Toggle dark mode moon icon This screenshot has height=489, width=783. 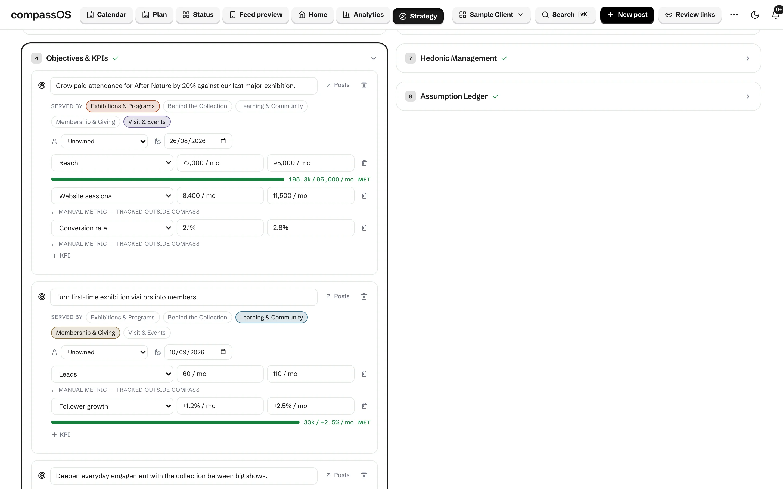coord(755,15)
